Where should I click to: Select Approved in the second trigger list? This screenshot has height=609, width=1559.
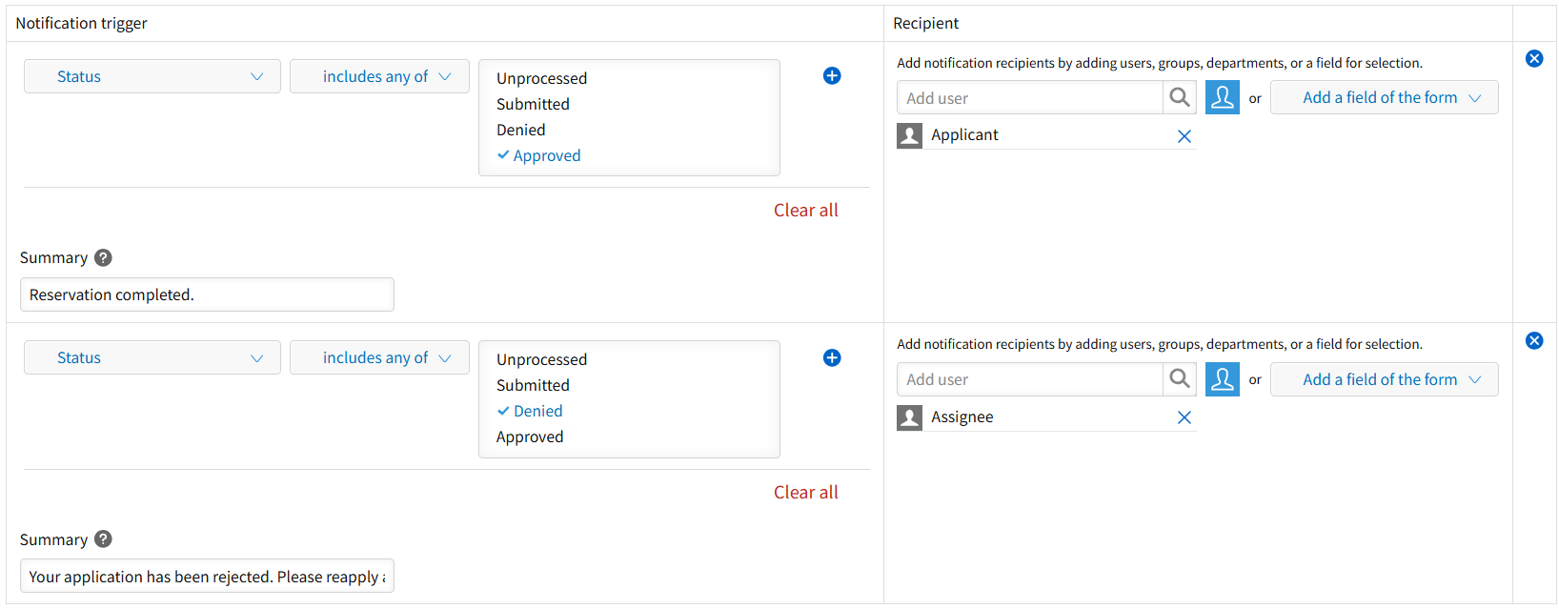click(530, 436)
